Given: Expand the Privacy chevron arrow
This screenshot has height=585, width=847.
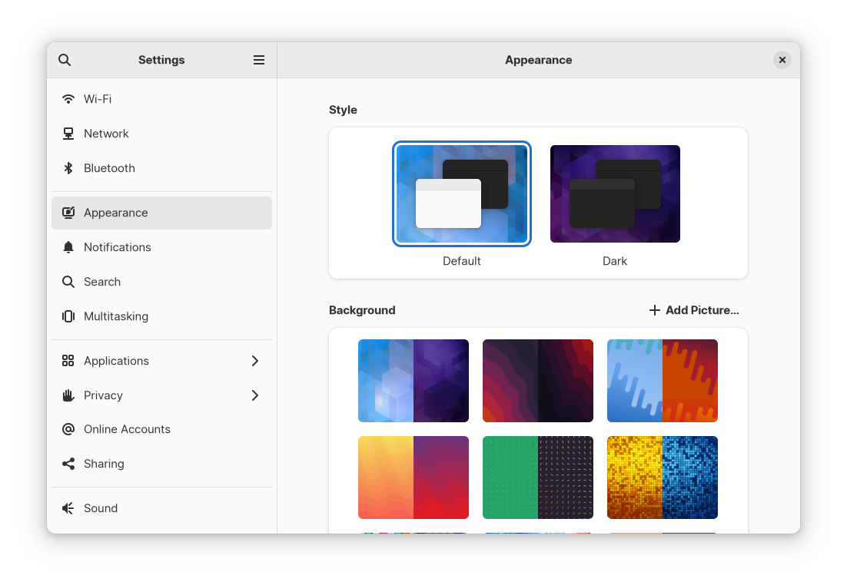Looking at the screenshot, I should click(x=255, y=395).
